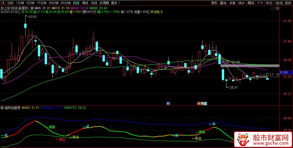Click the 解 marker icon on timeline

click(x=206, y=103)
